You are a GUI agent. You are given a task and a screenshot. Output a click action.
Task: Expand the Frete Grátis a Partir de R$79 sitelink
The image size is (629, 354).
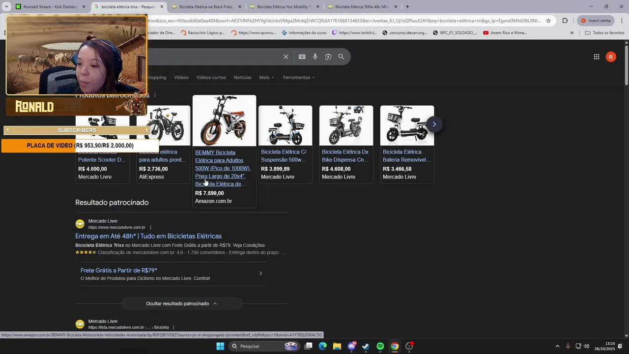pyautogui.click(x=173, y=274)
